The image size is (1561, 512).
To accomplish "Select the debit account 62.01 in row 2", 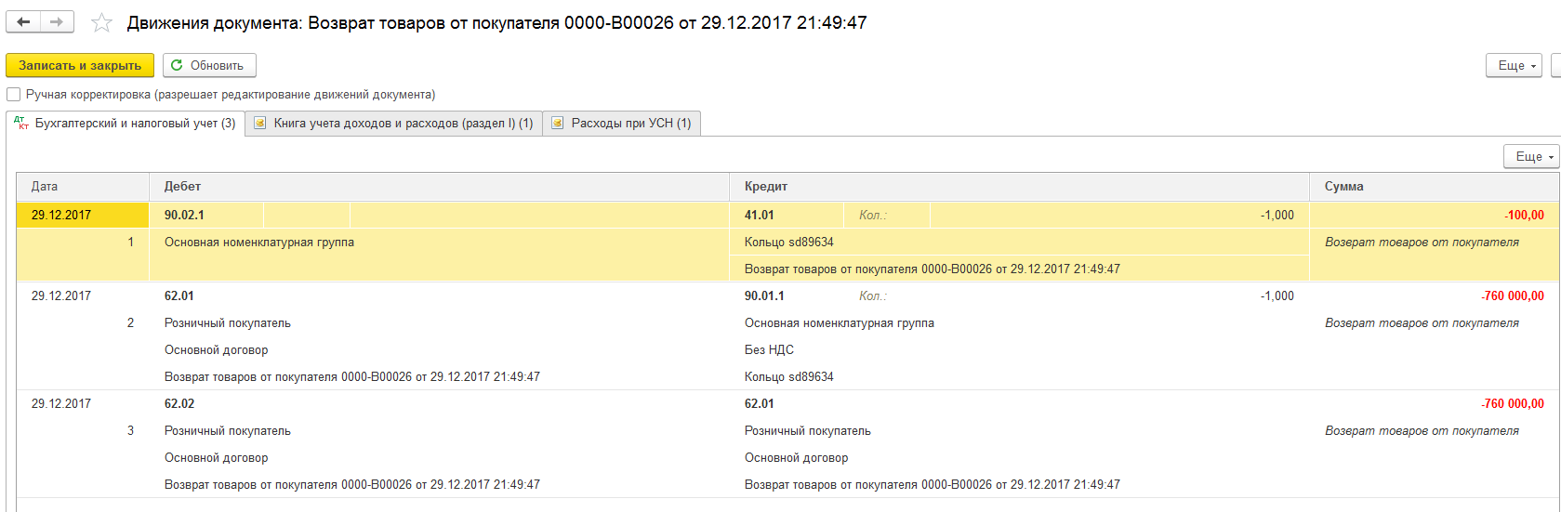I will [179, 295].
